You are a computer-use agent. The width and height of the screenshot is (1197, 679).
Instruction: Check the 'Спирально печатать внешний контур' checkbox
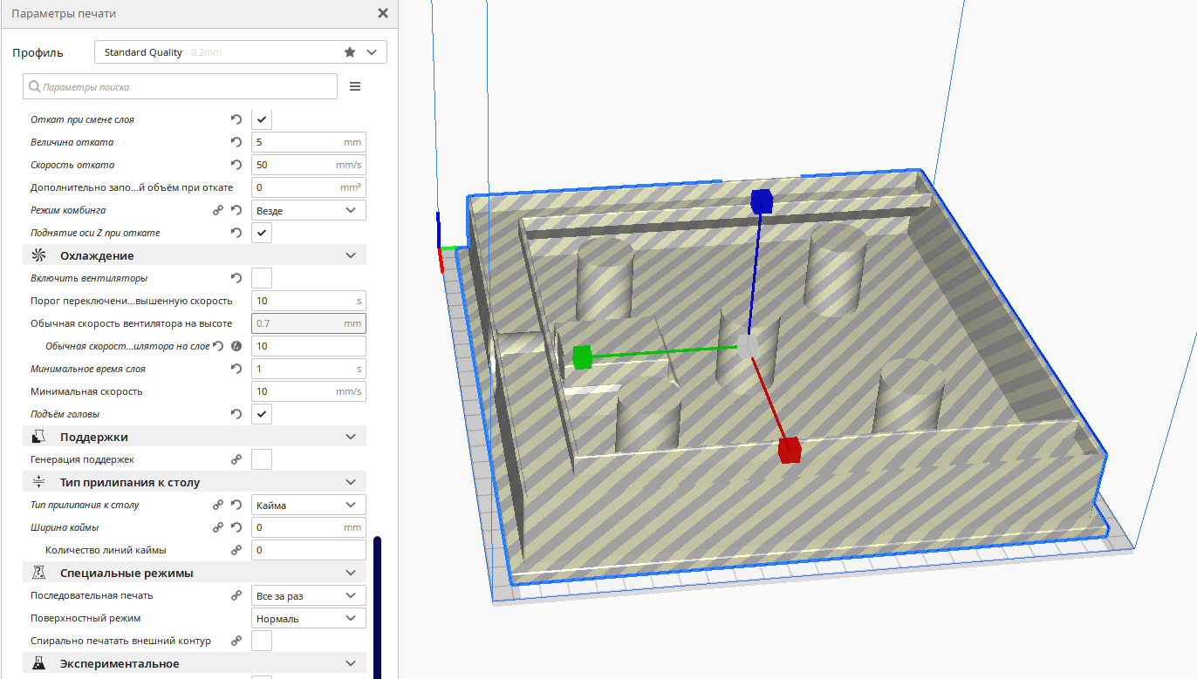pyautogui.click(x=262, y=641)
